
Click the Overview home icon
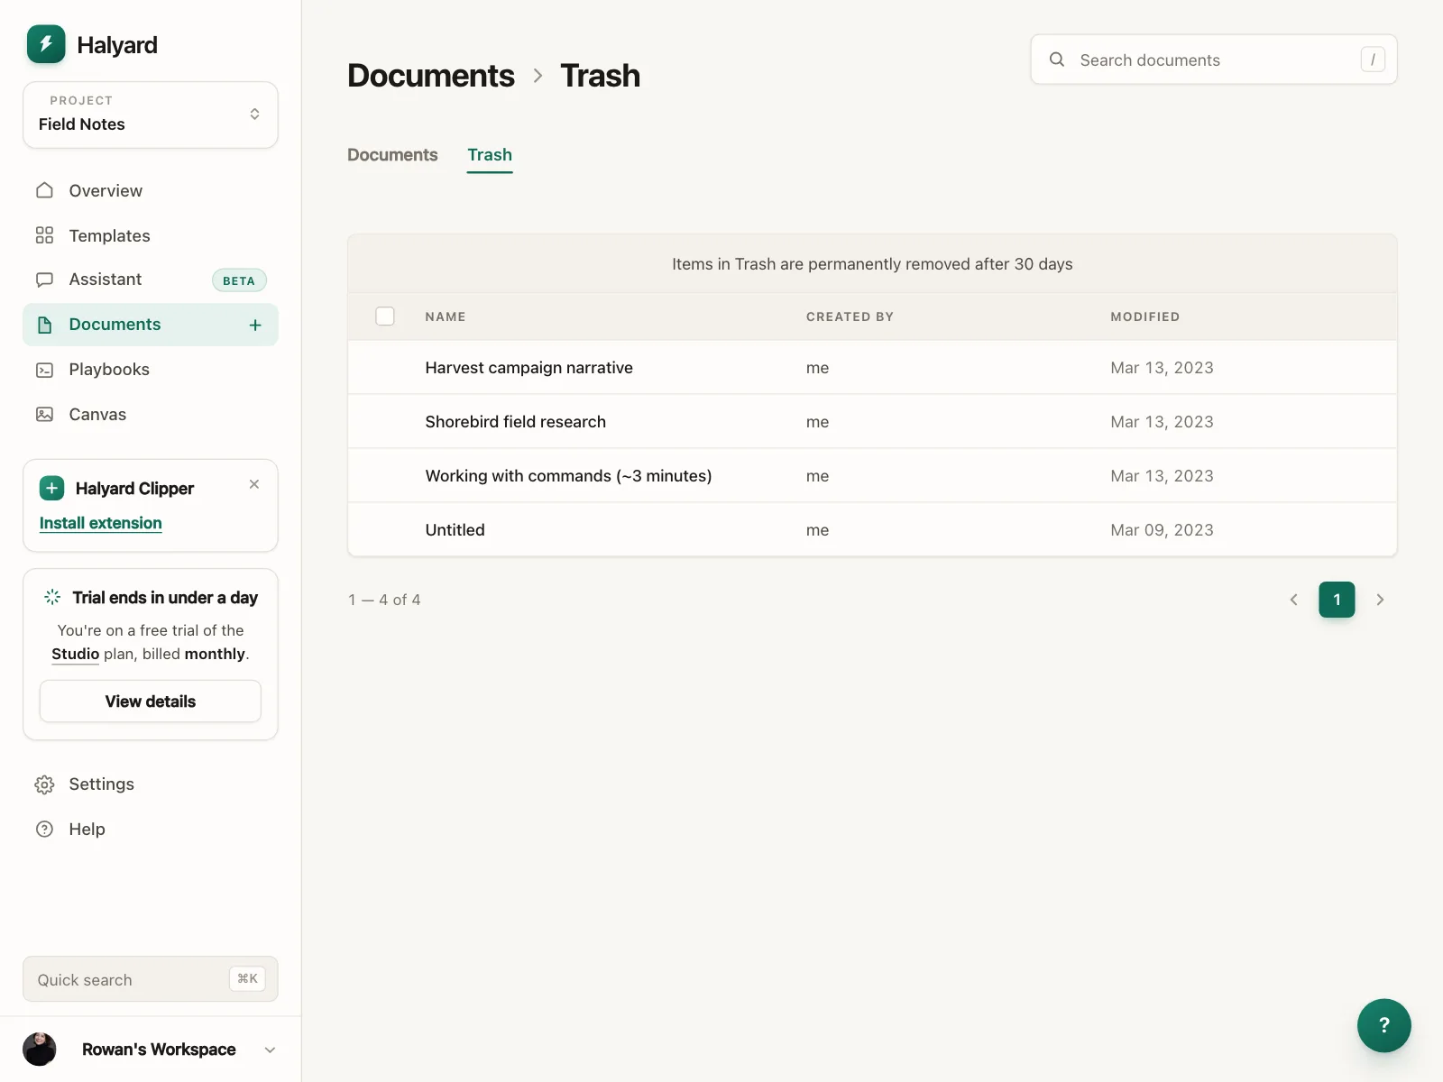click(x=44, y=190)
